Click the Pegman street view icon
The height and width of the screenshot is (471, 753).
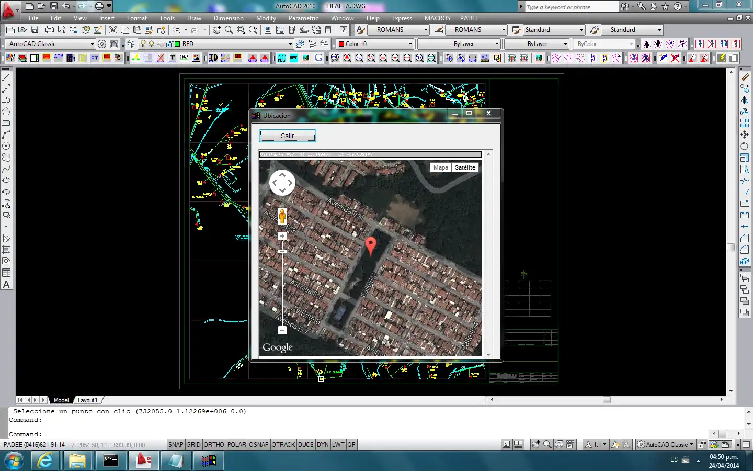[x=282, y=216]
